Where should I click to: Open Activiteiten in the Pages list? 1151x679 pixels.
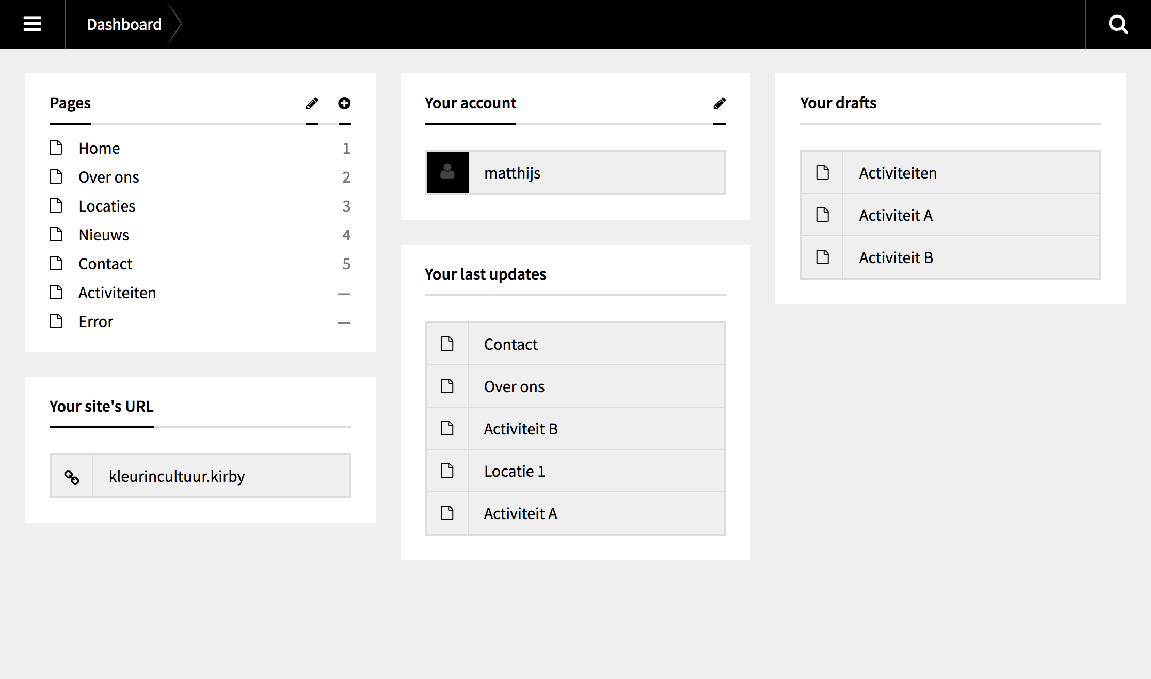[117, 293]
